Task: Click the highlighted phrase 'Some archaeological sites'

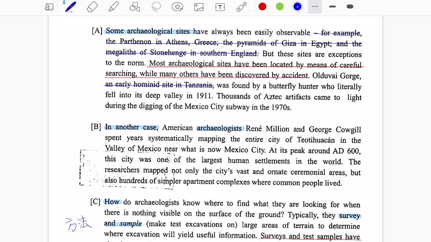Action: [x=148, y=31]
